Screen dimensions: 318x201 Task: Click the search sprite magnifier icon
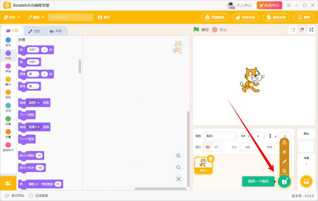284,171
